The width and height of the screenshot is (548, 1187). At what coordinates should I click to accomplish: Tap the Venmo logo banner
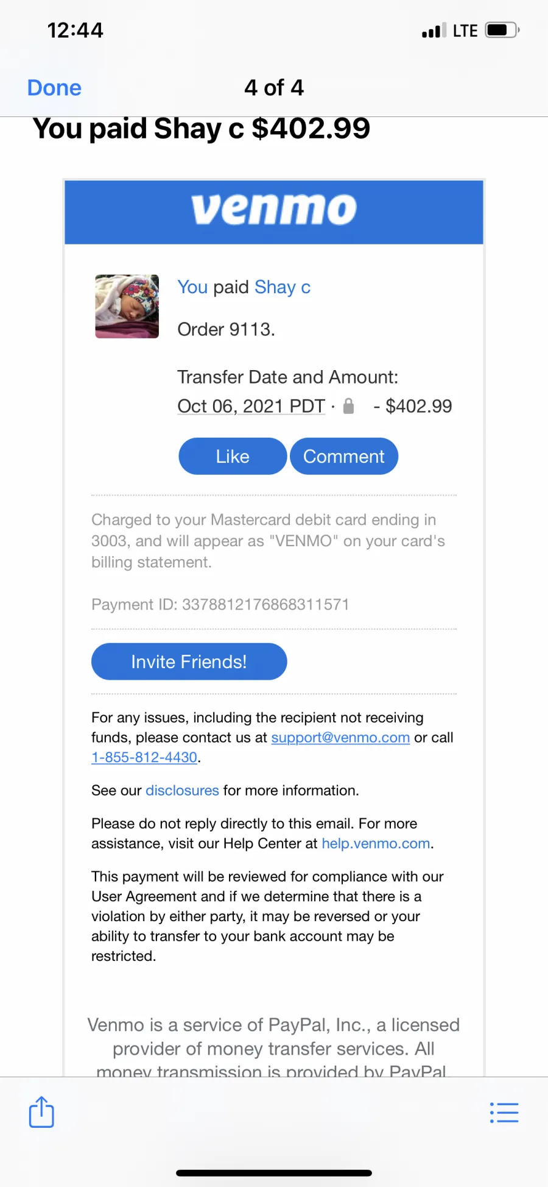274,212
